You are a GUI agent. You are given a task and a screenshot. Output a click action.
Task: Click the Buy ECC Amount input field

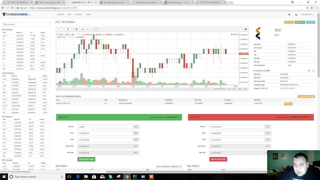[x=105, y=127]
